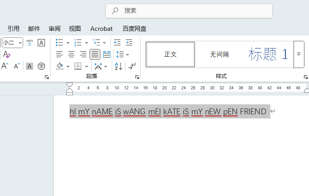Open the 审阅 tab
Screen dimensions: 309x196
55,29
